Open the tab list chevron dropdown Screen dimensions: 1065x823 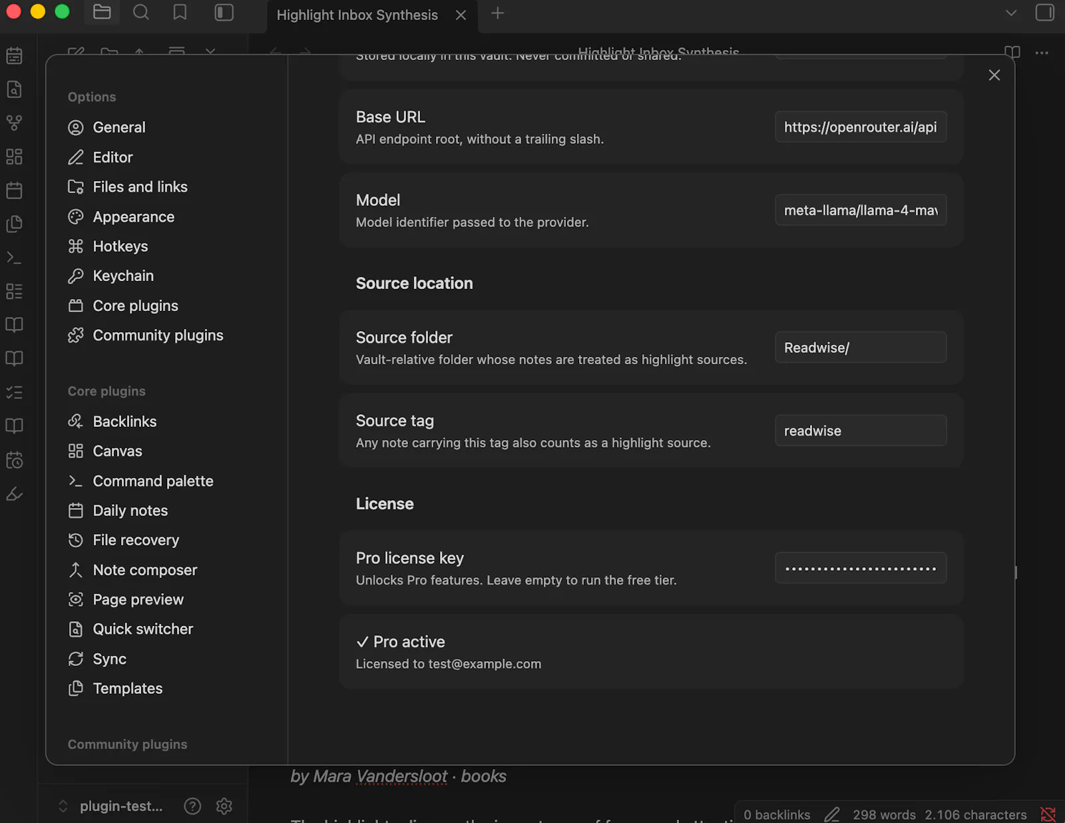coord(1011,13)
